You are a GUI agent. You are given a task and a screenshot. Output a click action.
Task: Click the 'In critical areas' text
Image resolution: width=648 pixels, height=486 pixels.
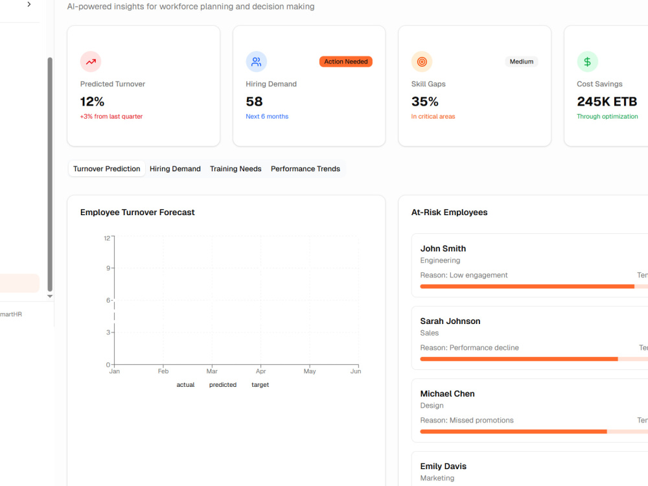coord(433,117)
